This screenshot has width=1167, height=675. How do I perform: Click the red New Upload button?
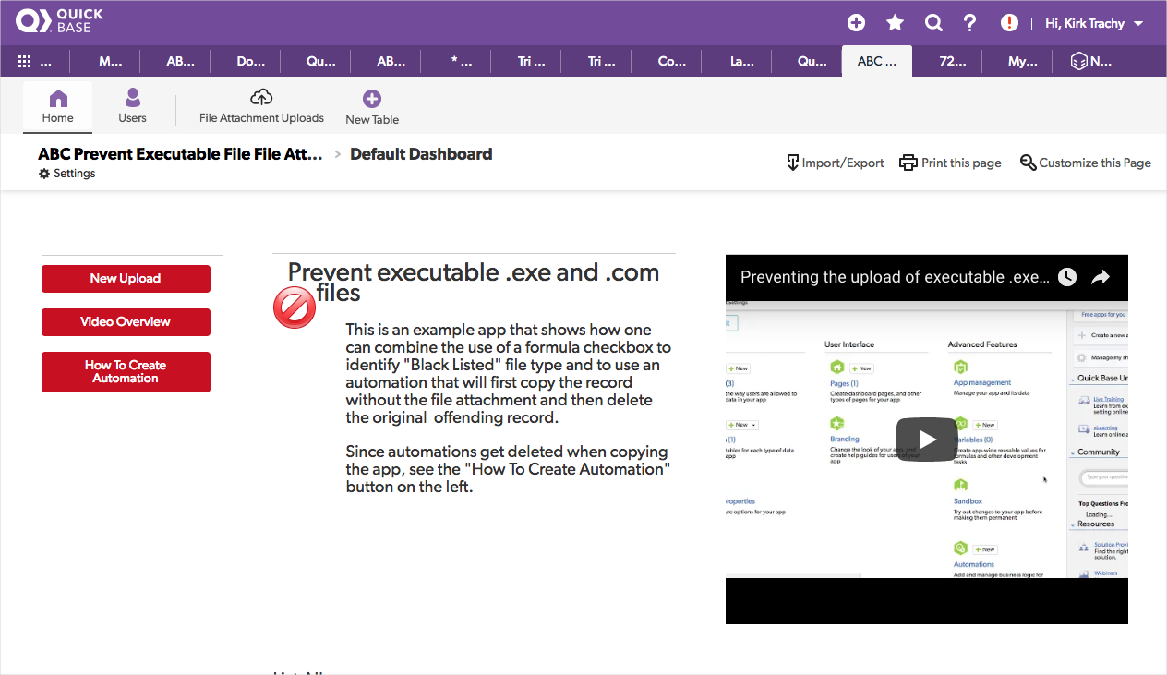coord(126,279)
